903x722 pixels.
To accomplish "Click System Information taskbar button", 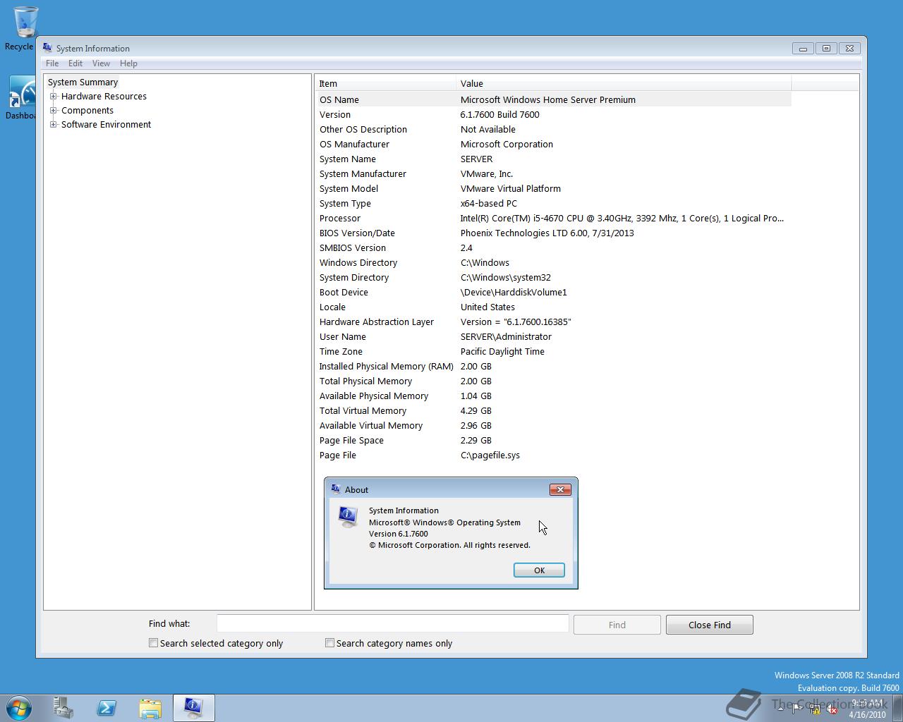I will point(194,708).
